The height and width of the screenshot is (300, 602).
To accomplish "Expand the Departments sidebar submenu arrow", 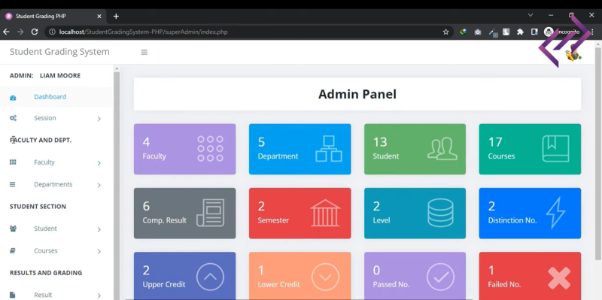I will click(99, 185).
